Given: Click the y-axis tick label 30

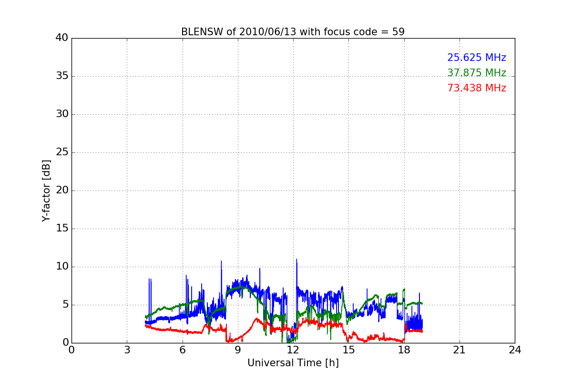Looking at the screenshot, I should pos(62,114).
